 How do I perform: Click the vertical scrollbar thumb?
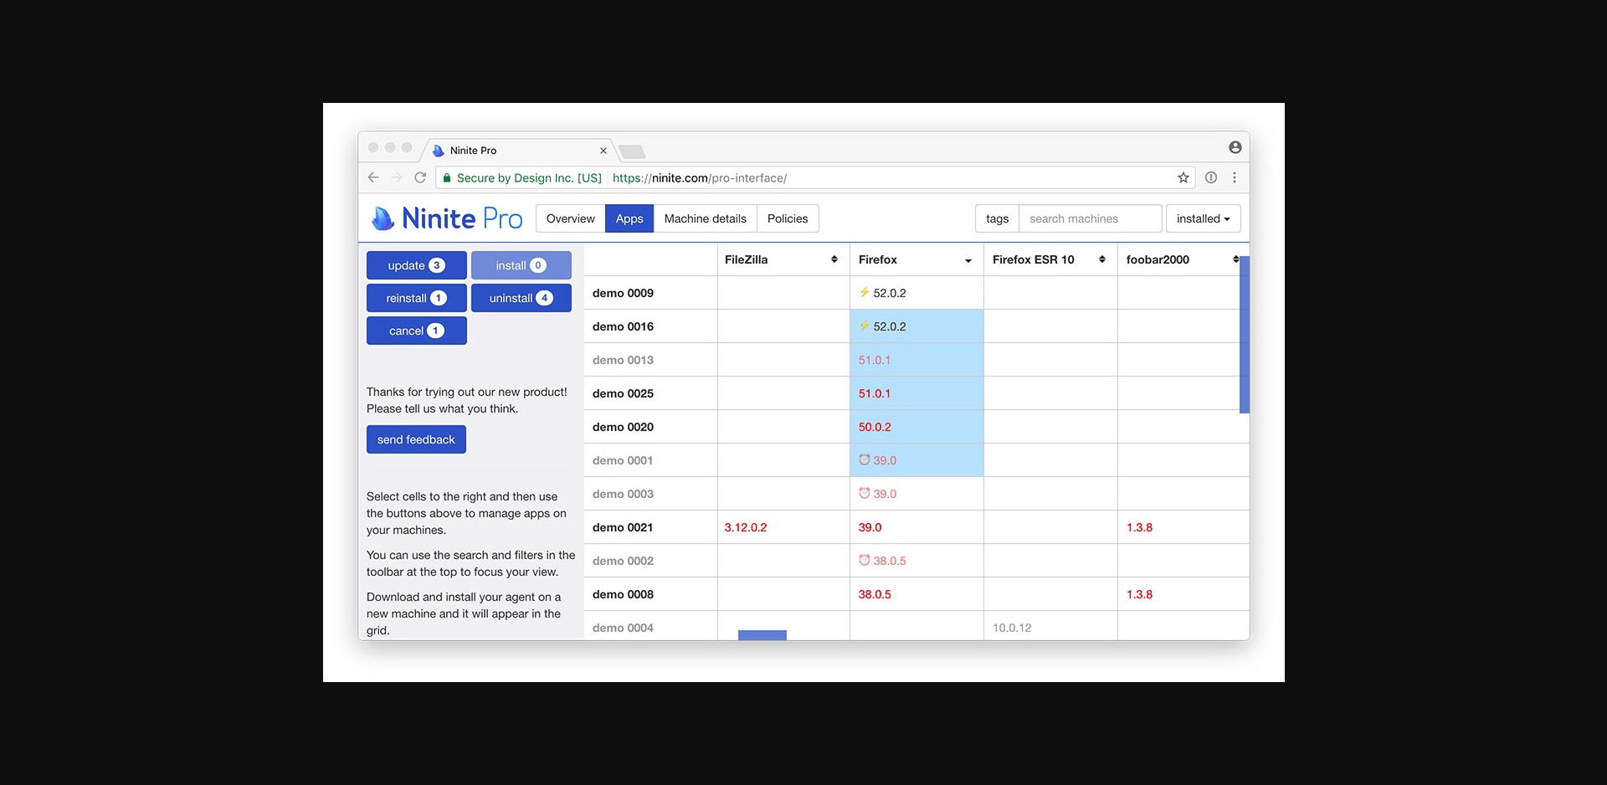pyautogui.click(x=1245, y=335)
